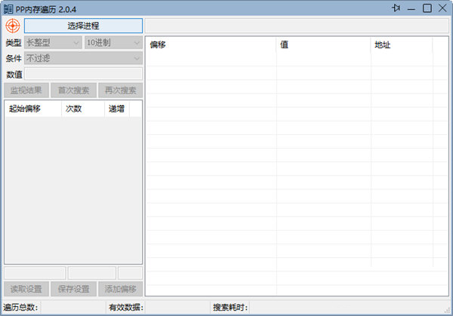Focus the 数值 value input field
The width and height of the screenshot is (453, 316).
(83, 74)
